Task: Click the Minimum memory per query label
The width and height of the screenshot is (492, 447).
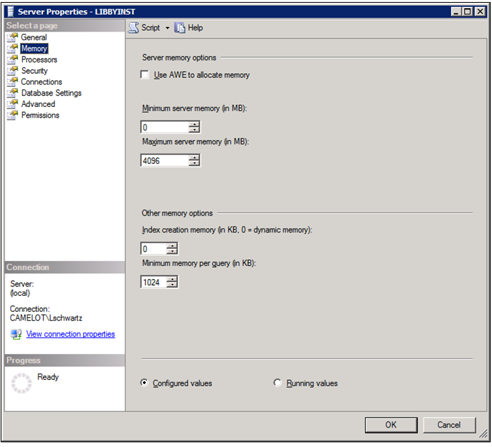Action: click(x=199, y=263)
